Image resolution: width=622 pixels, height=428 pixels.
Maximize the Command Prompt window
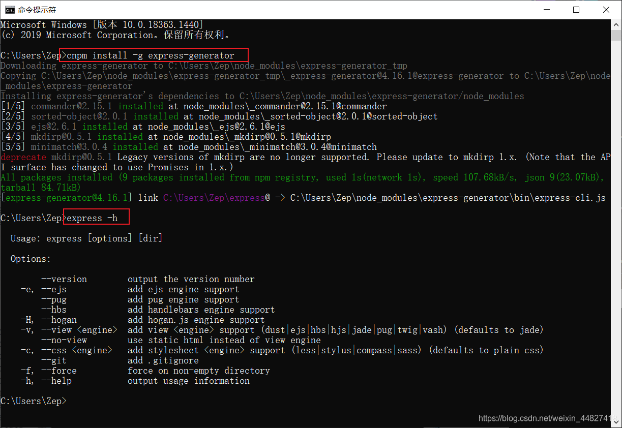pyautogui.click(x=576, y=10)
